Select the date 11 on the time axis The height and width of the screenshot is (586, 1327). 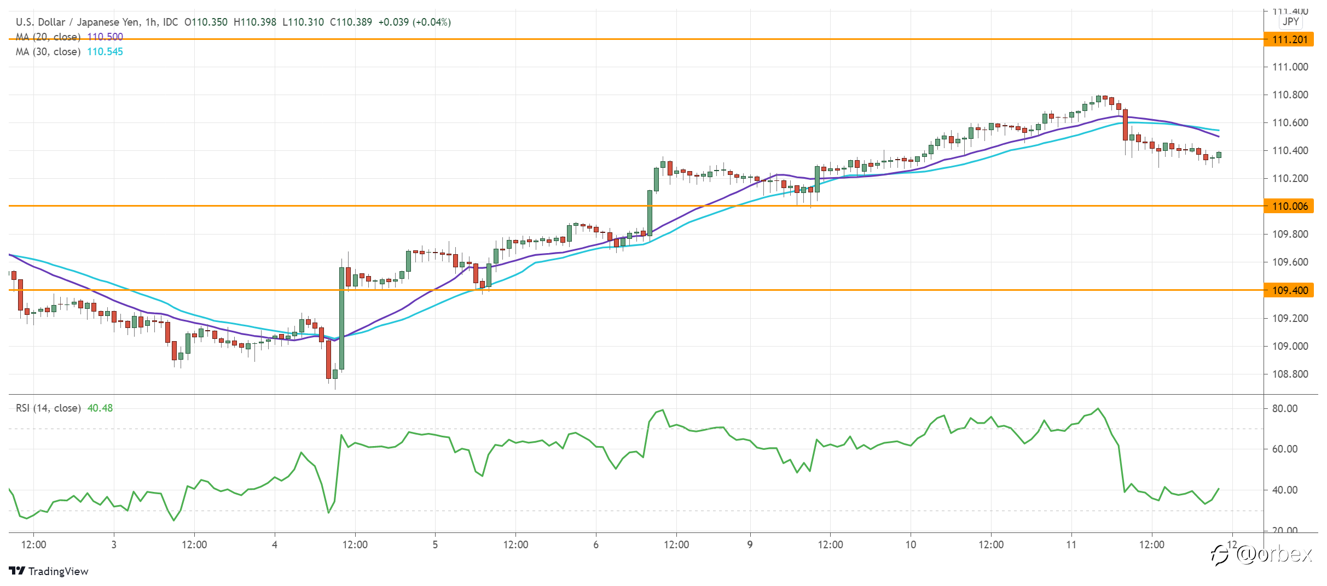point(1071,544)
